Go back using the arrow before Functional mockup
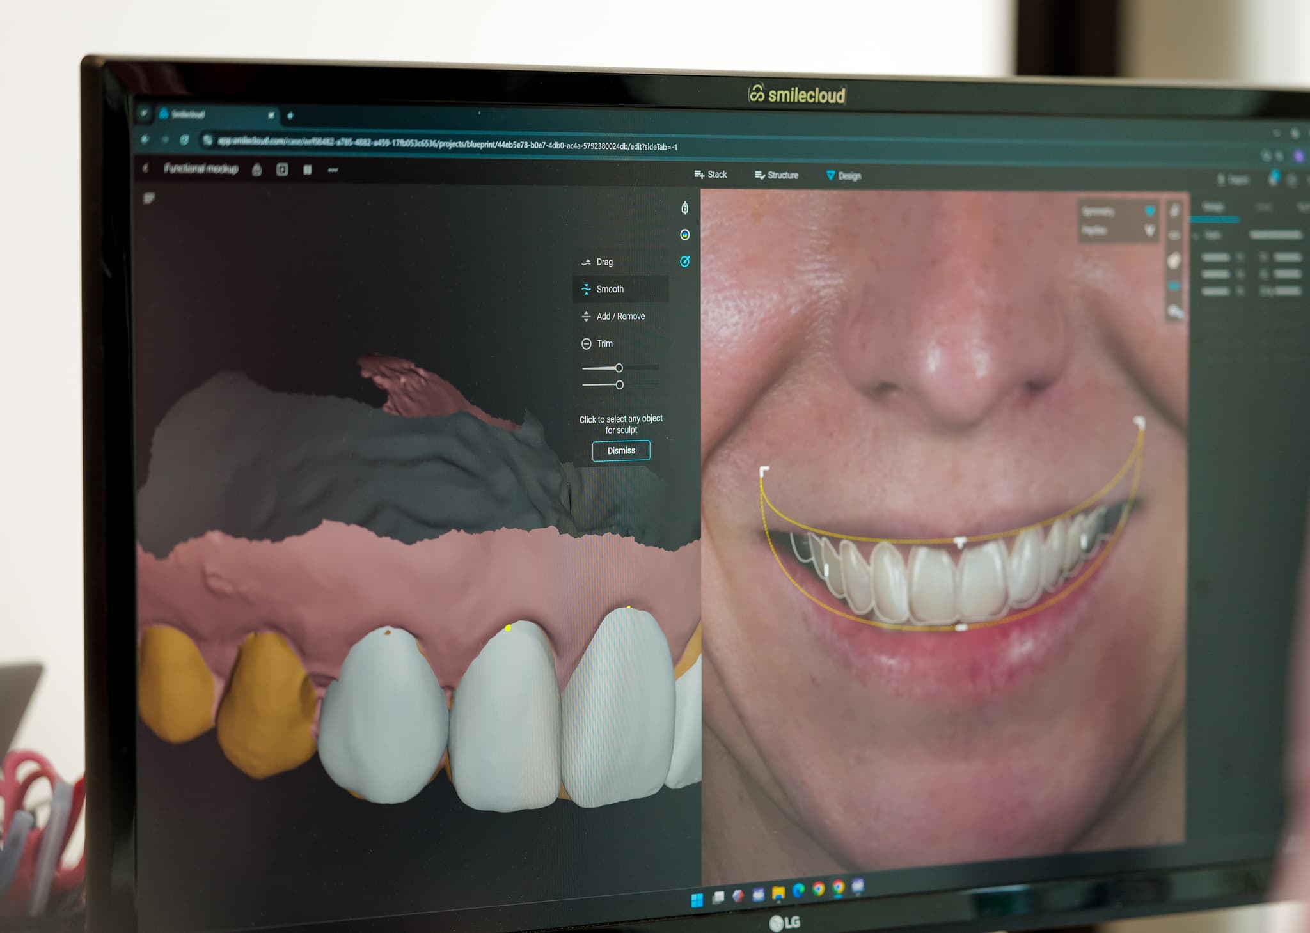 tap(146, 168)
